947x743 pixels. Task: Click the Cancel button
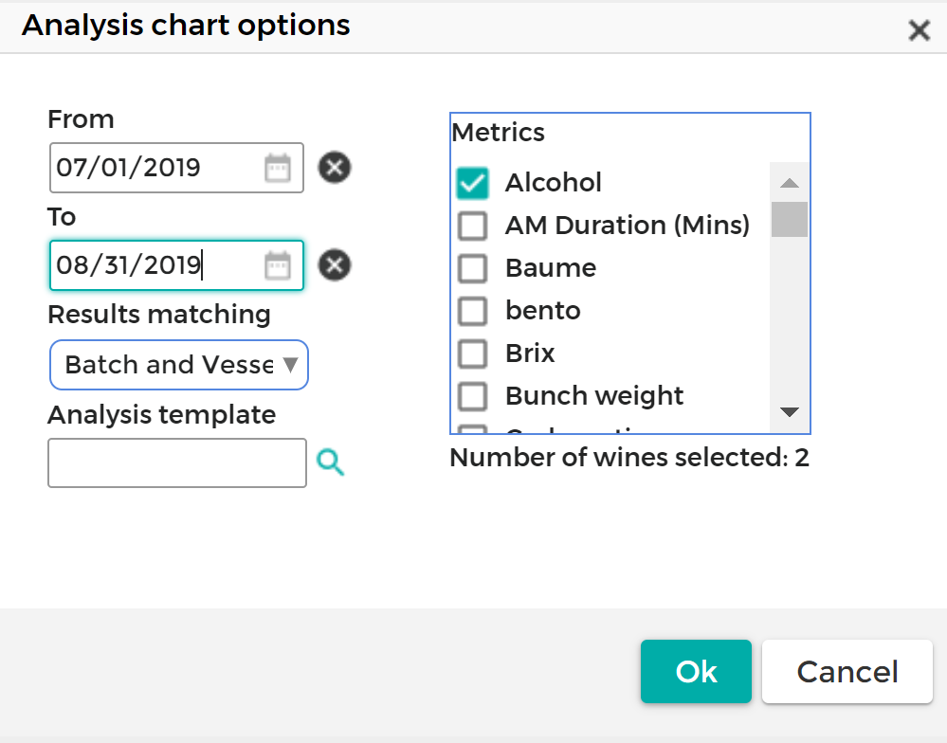tap(847, 671)
